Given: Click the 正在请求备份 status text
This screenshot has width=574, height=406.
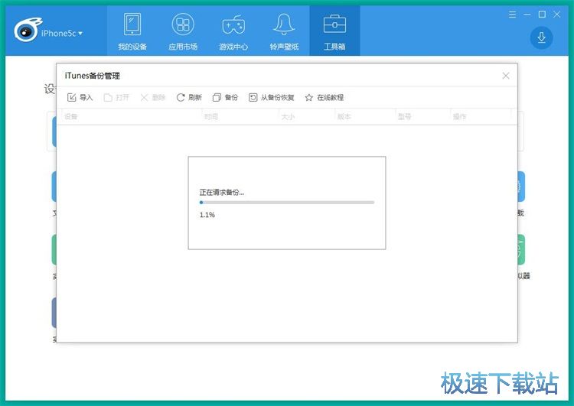Looking at the screenshot, I should coord(222,193).
